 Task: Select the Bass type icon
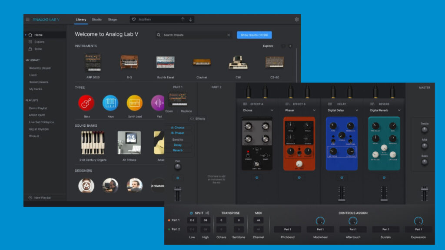click(x=86, y=103)
